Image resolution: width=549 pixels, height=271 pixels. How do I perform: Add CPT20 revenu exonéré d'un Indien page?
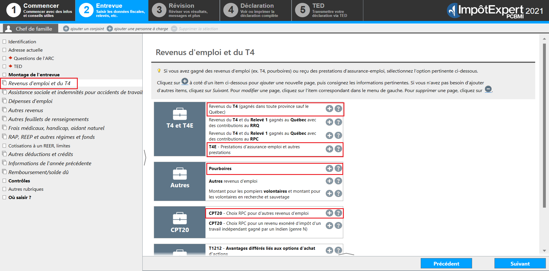(x=329, y=226)
